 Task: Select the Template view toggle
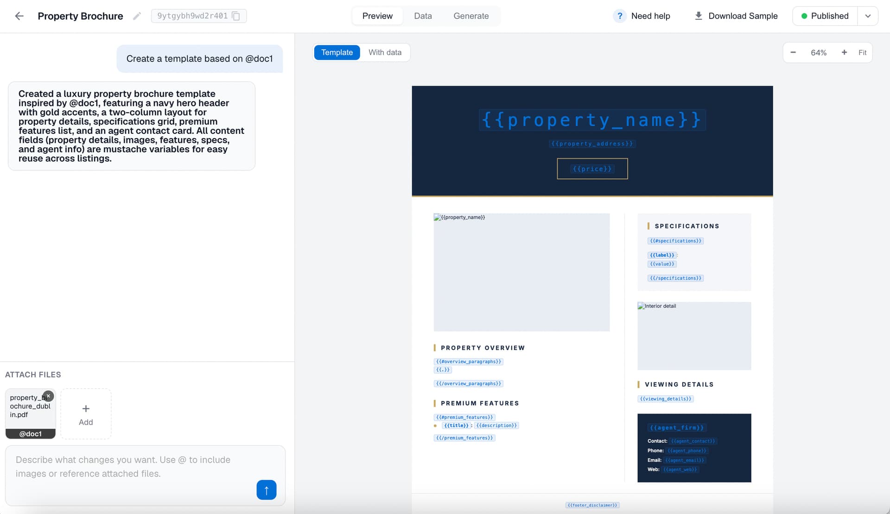pyautogui.click(x=337, y=52)
